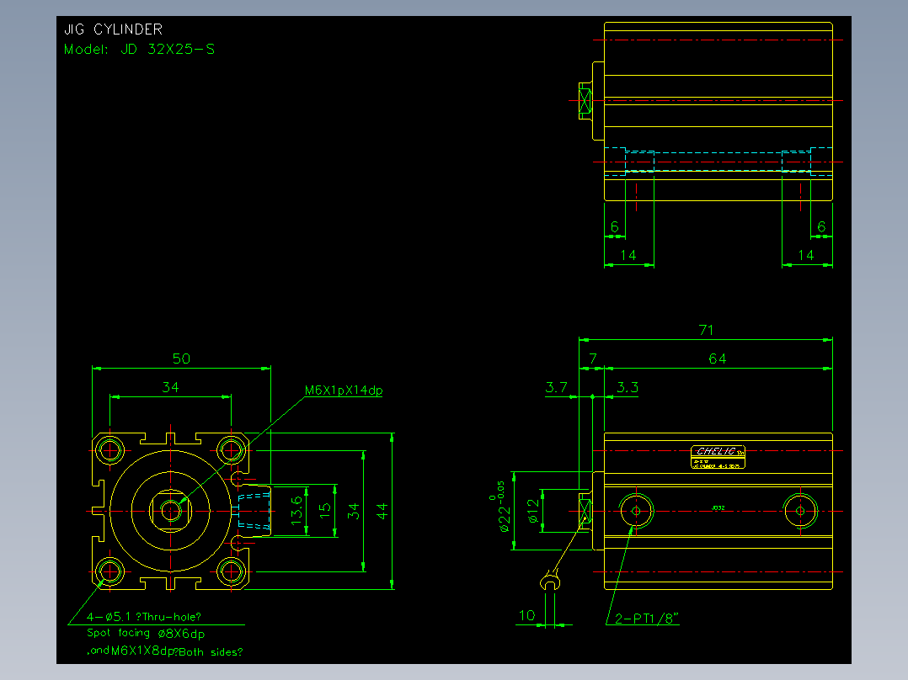The height and width of the screenshot is (680, 908).
Task: Click the M6X1pX14dp thread callout
Action: tap(344, 390)
